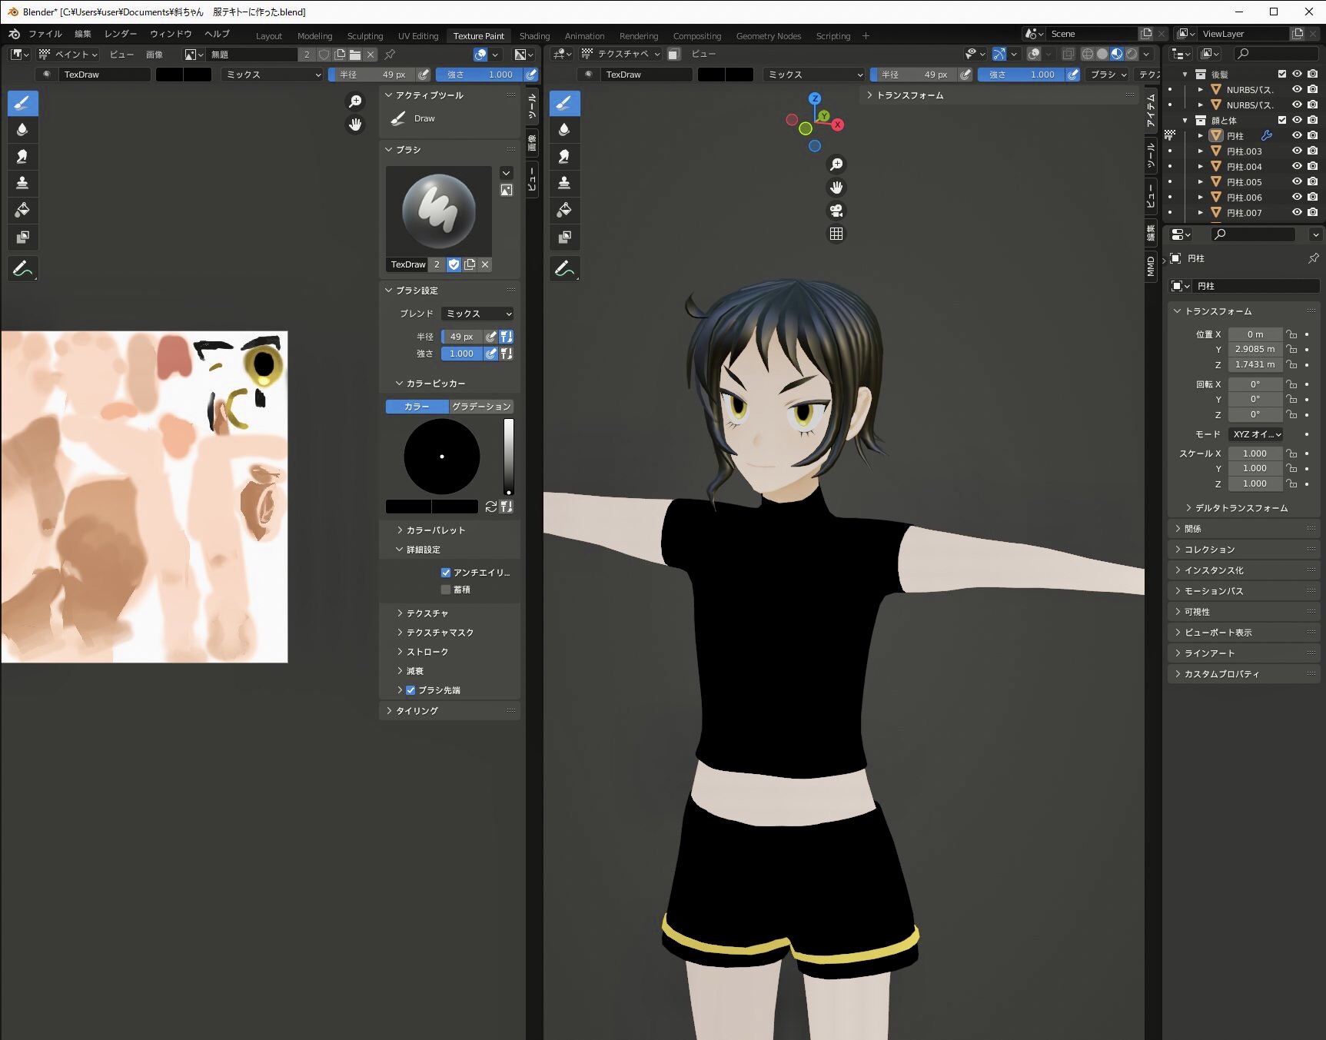The image size is (1326, 1040).
Task: Select the Fill bucket tool in 3D viewport
Action: [x=564, y=210]
